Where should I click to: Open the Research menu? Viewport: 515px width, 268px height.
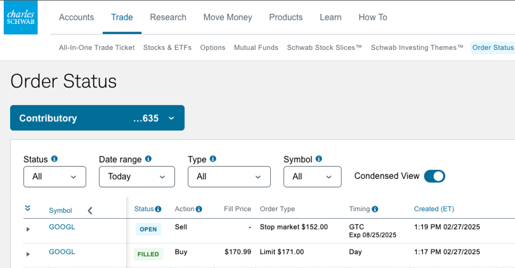168,18
